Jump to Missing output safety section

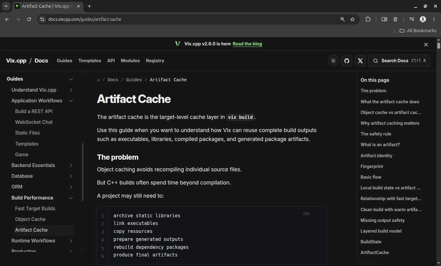383,220
